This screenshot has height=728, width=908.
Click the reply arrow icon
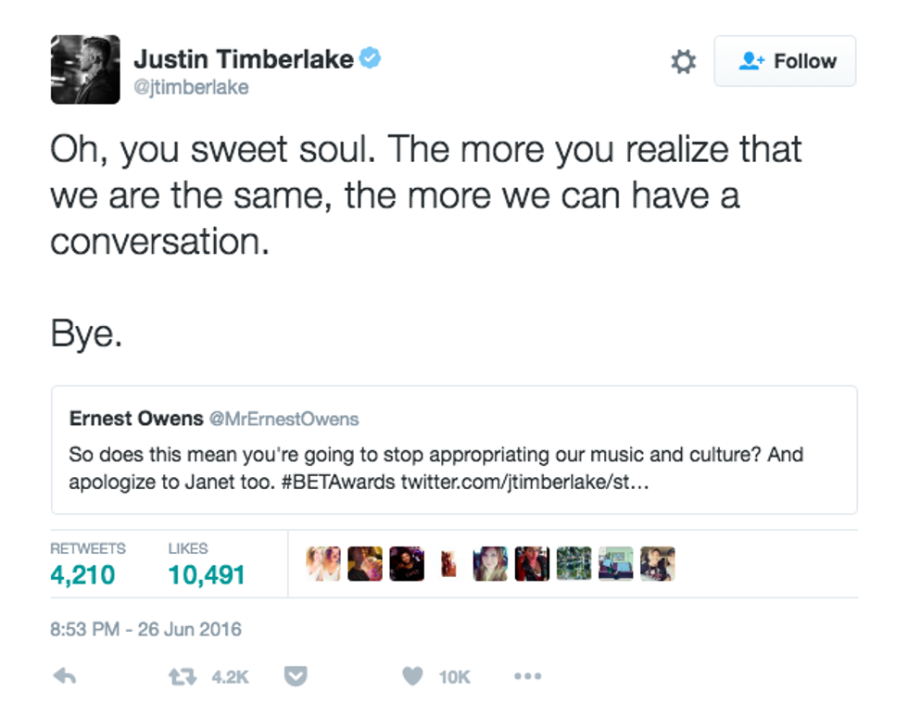[x=64, y=677]
